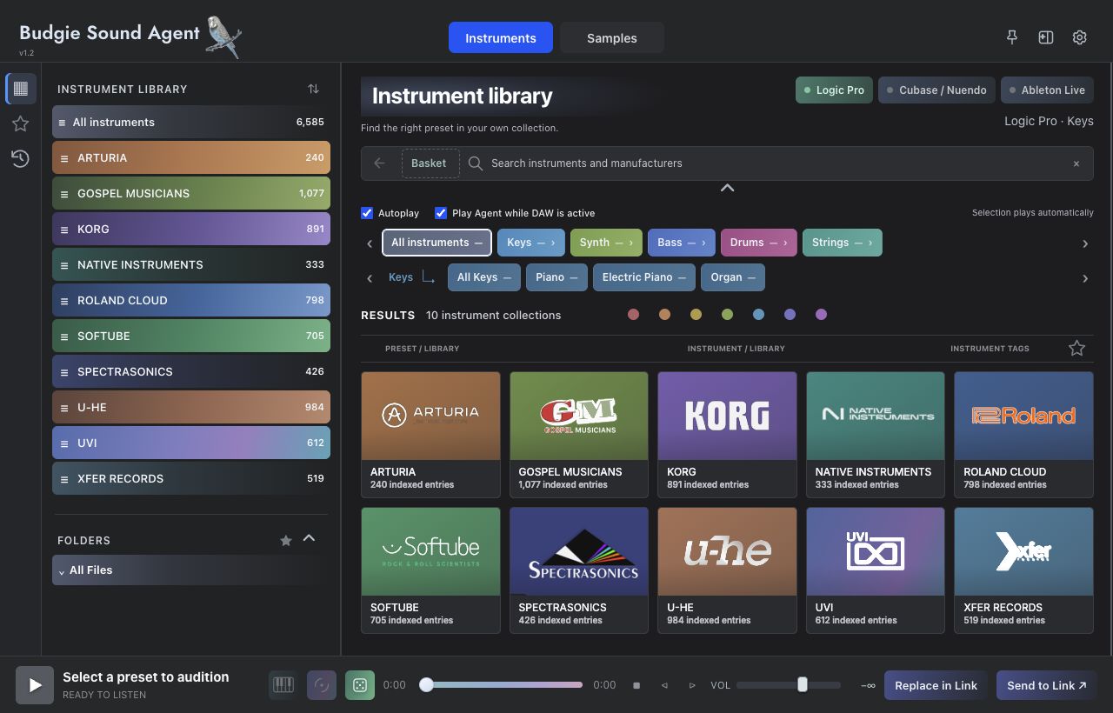Select the Electric Piano category filter
The height and width of the screenshot is (713, 1113).
click(644, 277)
